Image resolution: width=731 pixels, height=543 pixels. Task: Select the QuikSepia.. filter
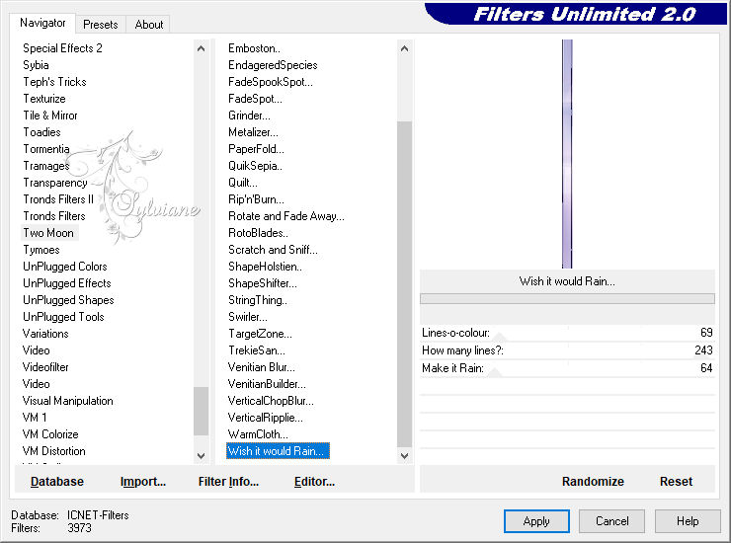255,166
